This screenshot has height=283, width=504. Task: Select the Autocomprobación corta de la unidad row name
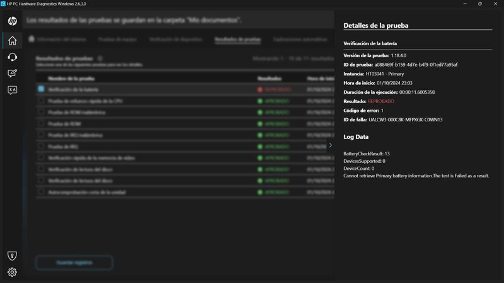(87, 192)
